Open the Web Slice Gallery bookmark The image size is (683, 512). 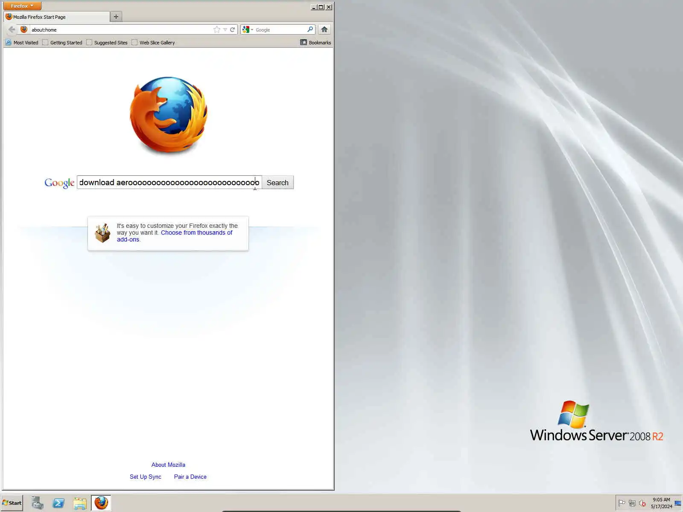[x=153, y=43]
